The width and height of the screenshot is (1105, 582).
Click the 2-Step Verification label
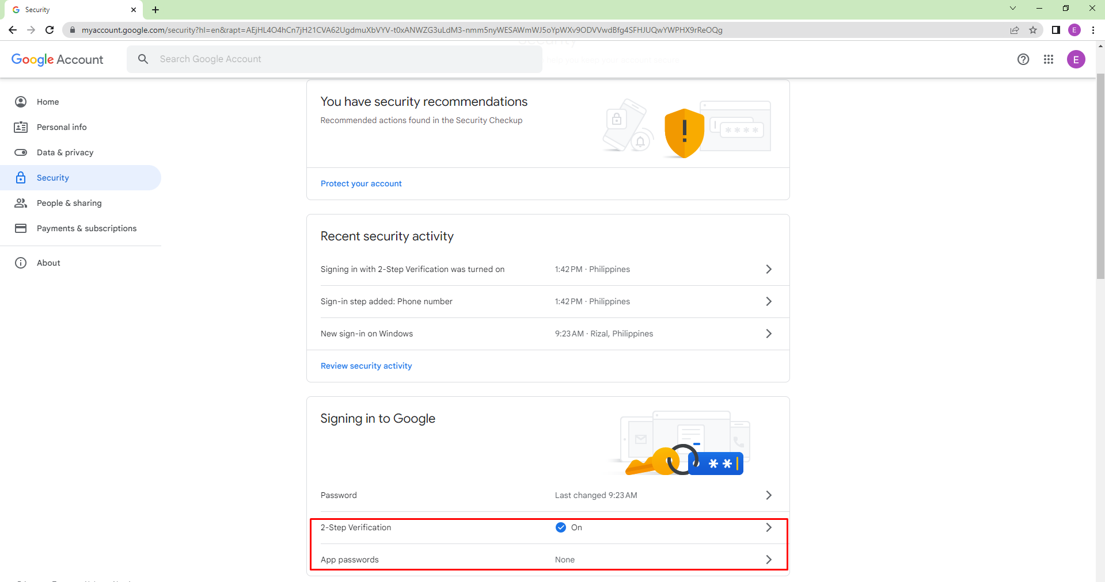356,527
